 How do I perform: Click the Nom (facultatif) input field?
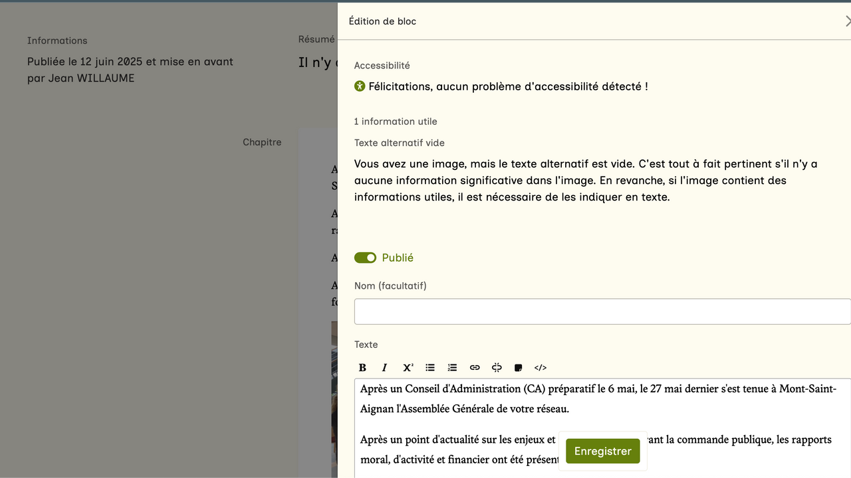click(602, 311)
